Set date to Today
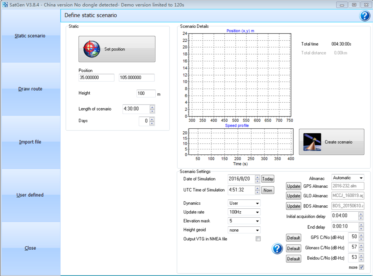373x276 pixels. tap(267, 179)
